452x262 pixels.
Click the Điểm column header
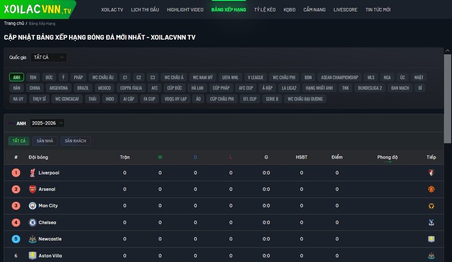(337, 157)
